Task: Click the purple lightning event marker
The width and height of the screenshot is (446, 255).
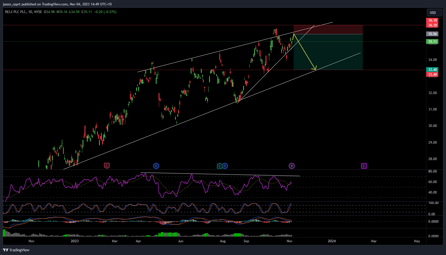Action: tap(292, 166)
